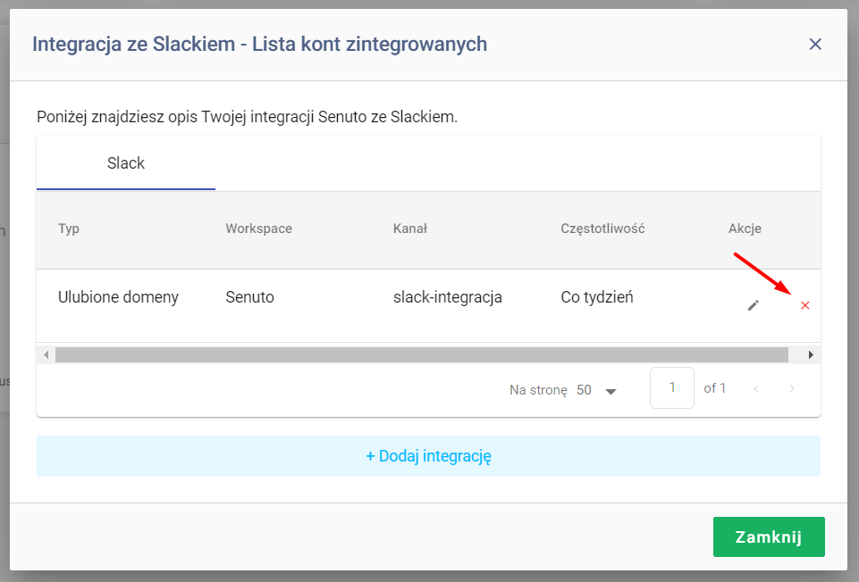Open the Na stronę 50 dropdown
859x582 pixels.
point(597,390)
